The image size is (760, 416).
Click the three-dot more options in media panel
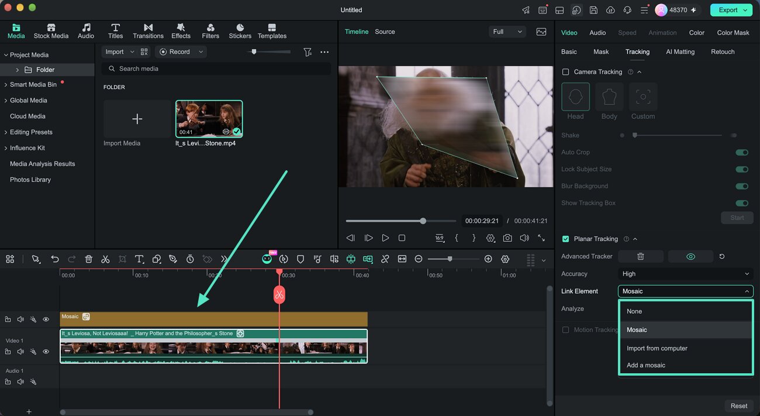point(324,52)
